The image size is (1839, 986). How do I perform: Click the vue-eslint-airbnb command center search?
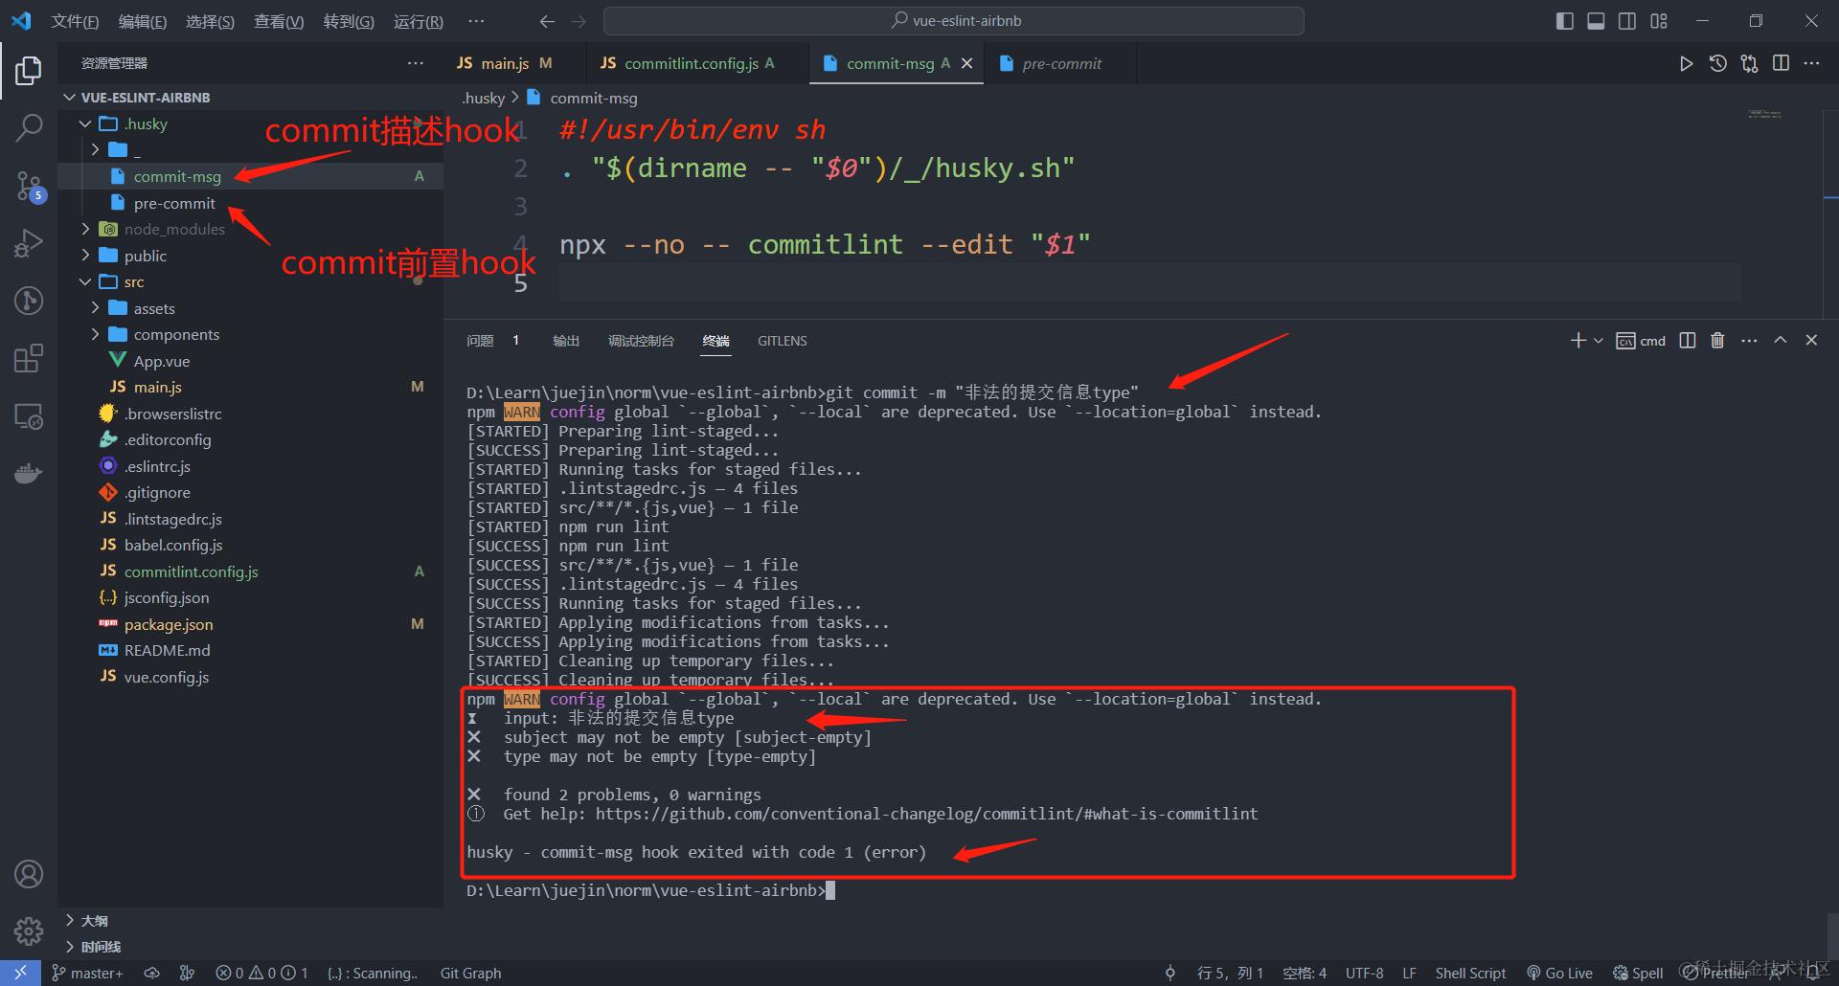954,21
